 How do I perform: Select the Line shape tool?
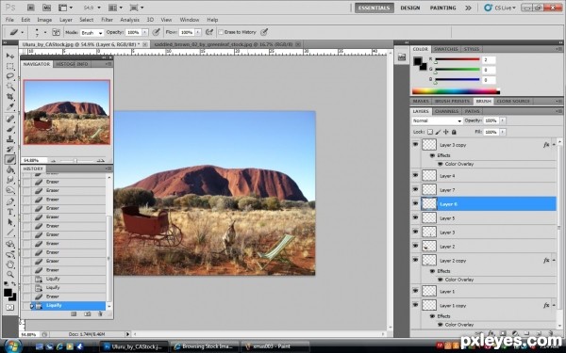pyautogui.click(x=10, y=232)
